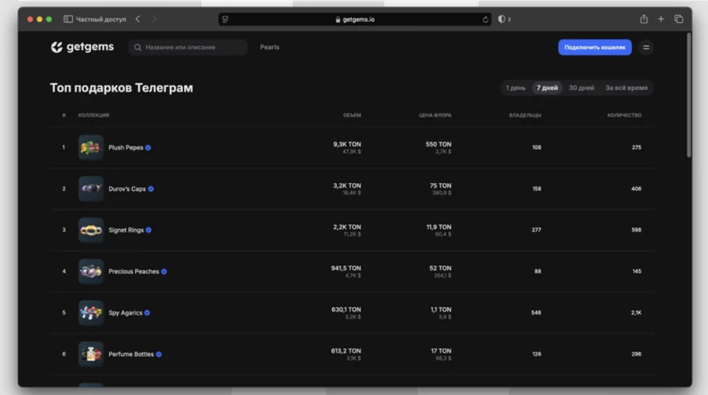The image size is (708, 395).
Task: Click the 613,2 TON volume value
Action: [x=346, y=351]
